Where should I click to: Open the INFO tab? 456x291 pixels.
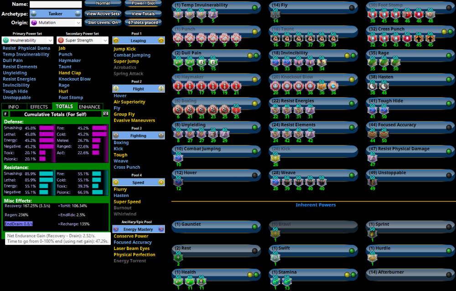[x=13, y=107]
